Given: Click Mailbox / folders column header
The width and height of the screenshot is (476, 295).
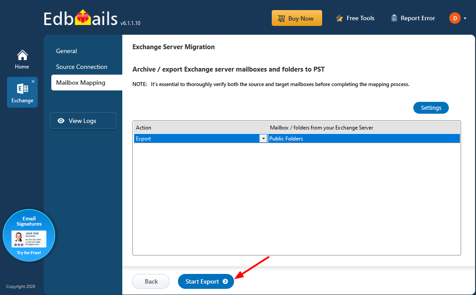Looking at the screenshot, I should [x=364, y=128].
